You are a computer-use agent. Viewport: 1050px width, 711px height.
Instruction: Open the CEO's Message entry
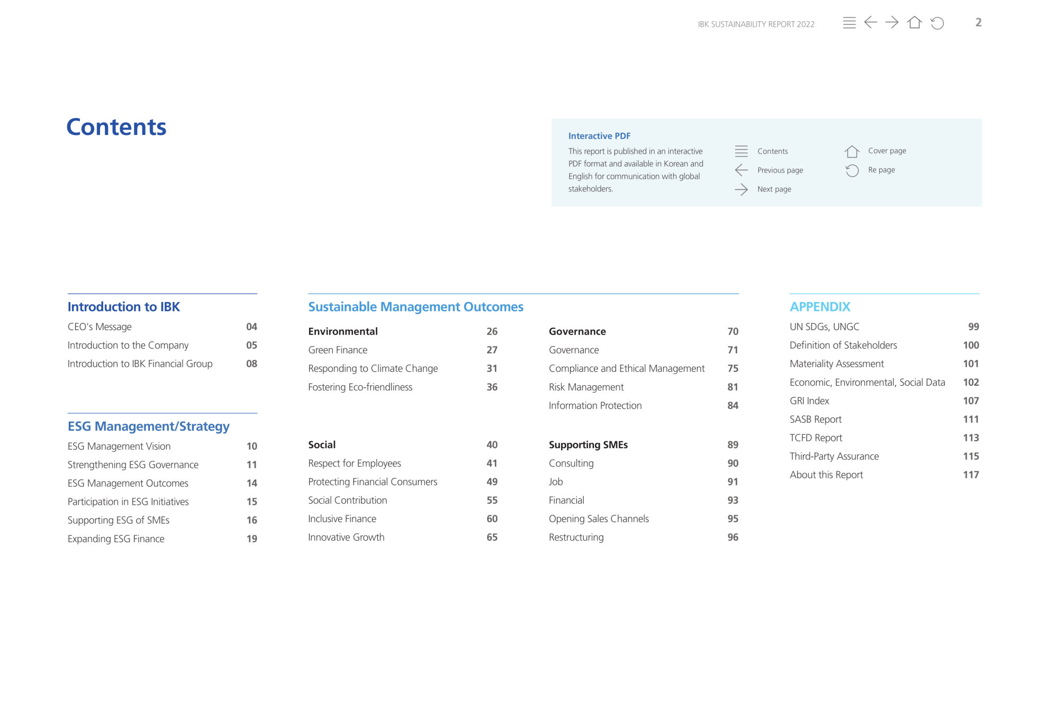click(99, 327)
